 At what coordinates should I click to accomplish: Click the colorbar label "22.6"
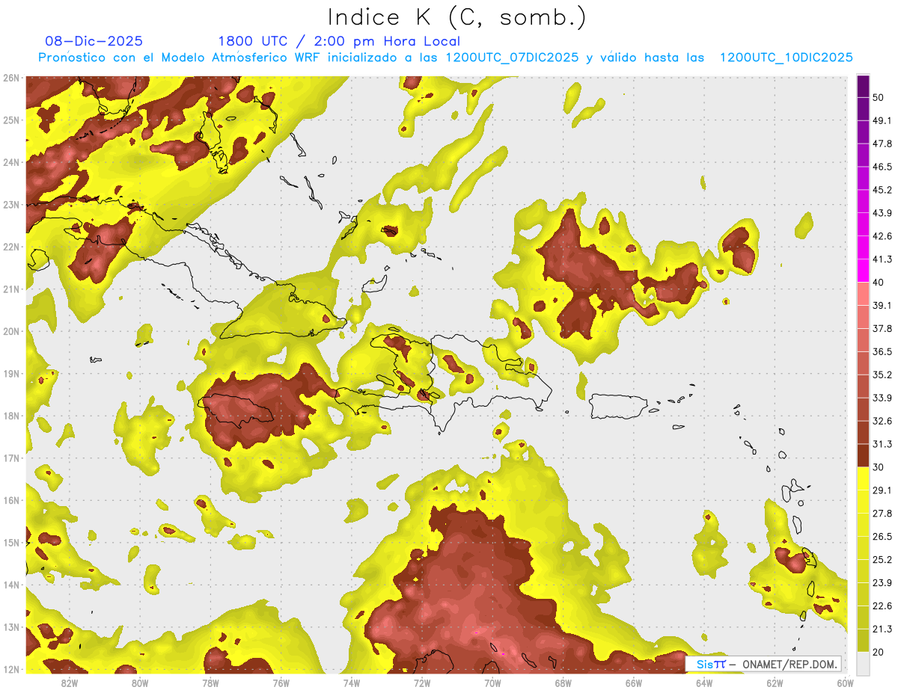(882, 606)
